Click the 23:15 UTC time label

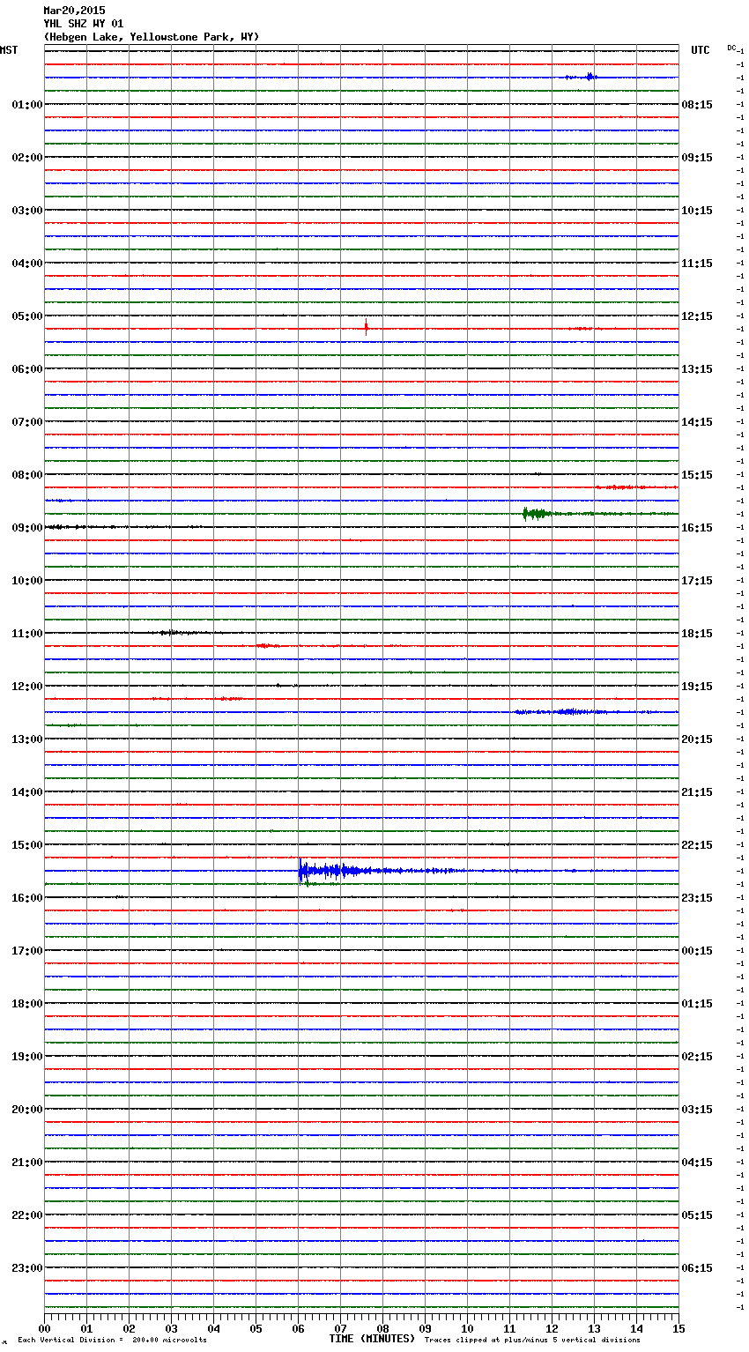pyautogui.click(x=697, y=898)
